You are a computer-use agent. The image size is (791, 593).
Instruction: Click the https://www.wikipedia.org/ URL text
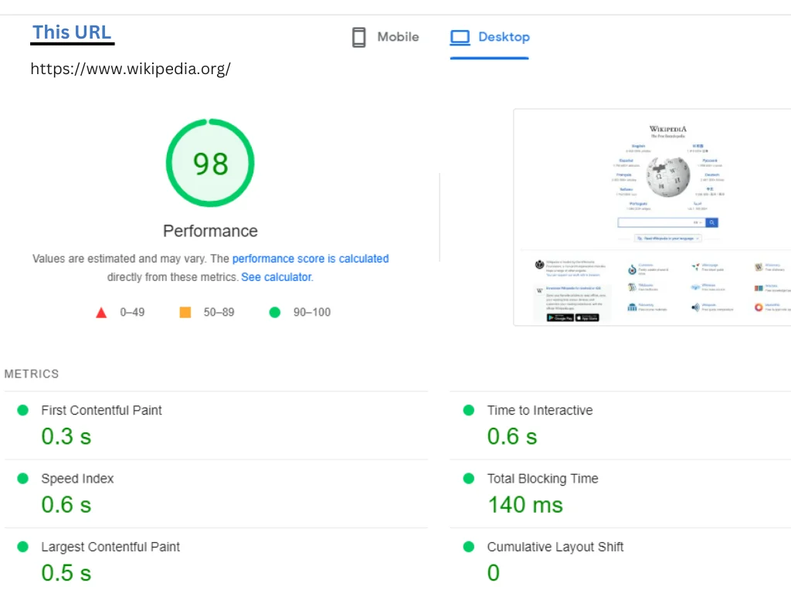click(x=131, y=69)
